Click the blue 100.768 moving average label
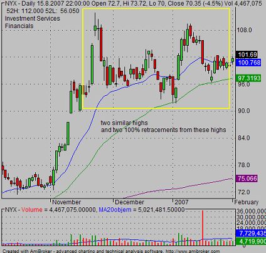 248,63
